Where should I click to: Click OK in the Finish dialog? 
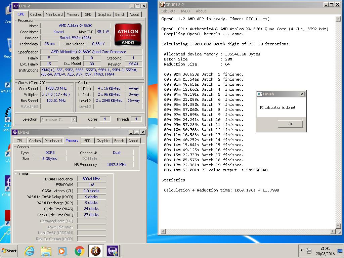point(290,124)
